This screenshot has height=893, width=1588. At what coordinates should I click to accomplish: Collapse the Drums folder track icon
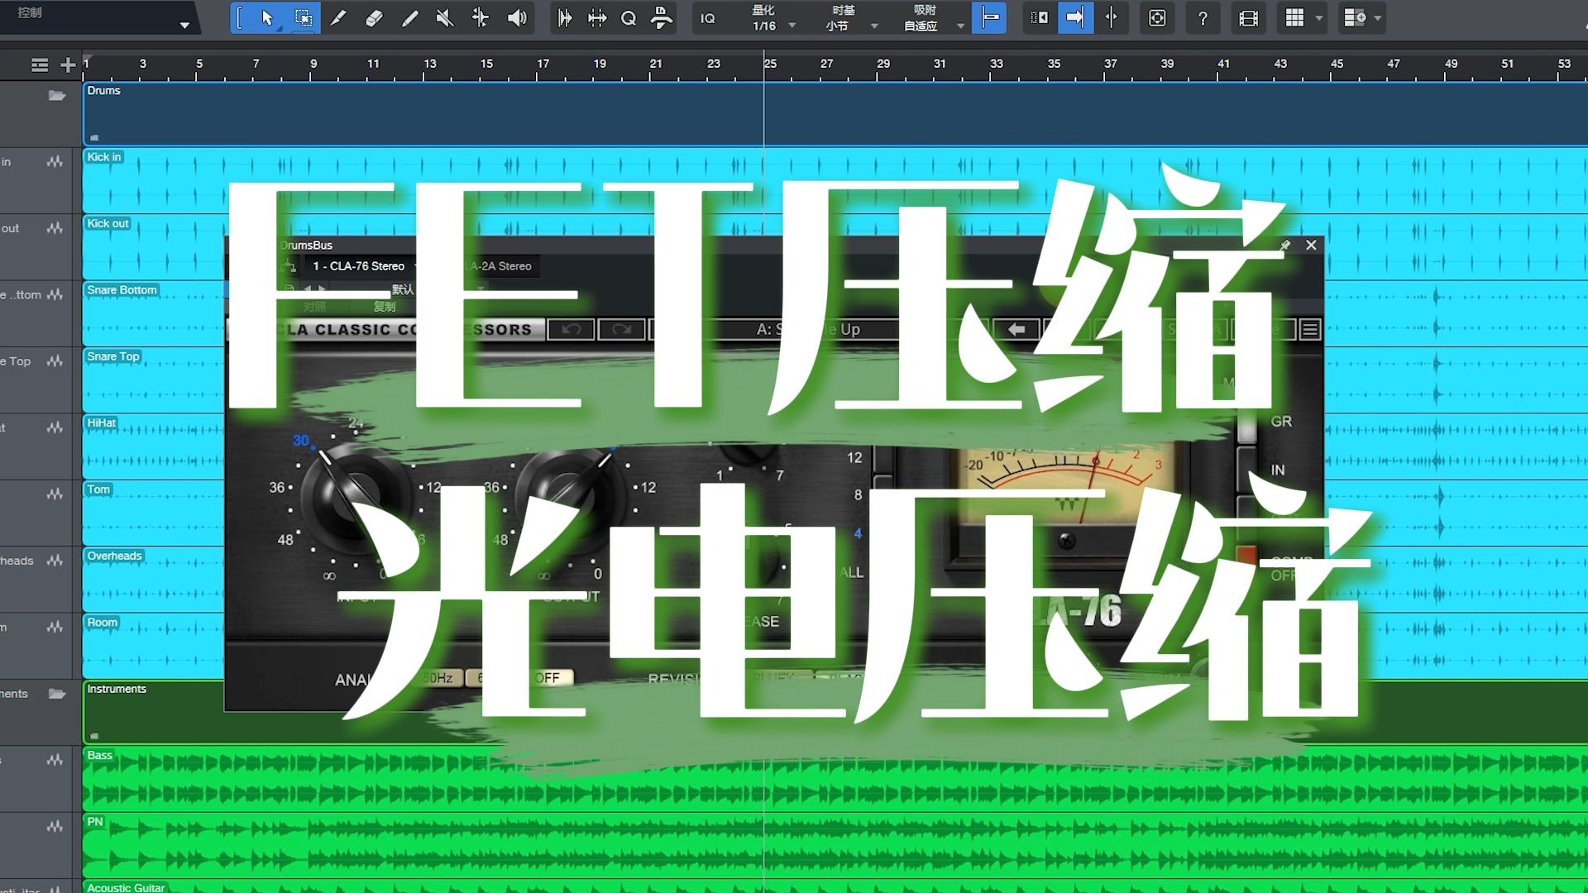(x=57, y=96)
